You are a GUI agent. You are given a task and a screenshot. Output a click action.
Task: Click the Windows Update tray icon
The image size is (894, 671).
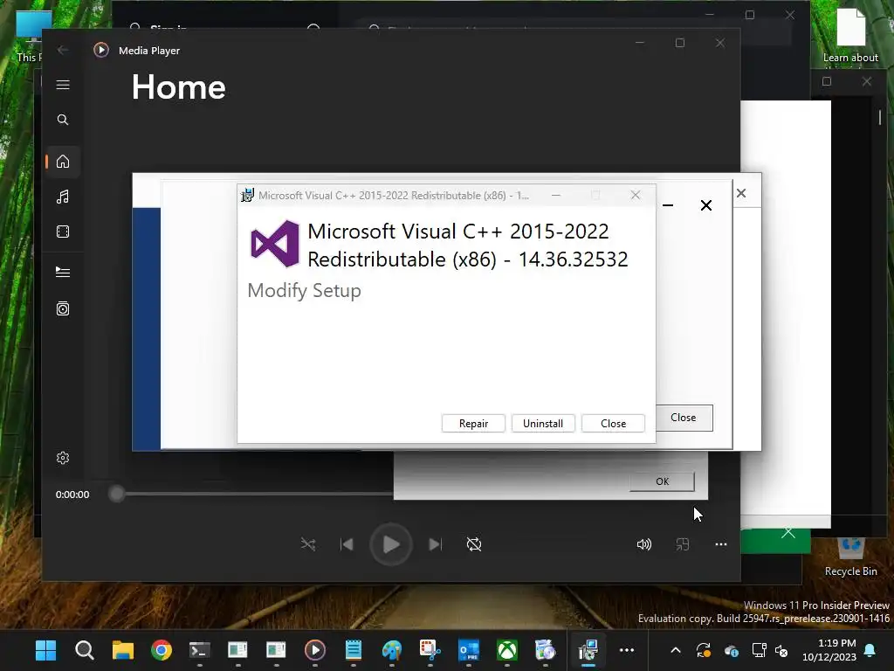click(x=704, y=650)
